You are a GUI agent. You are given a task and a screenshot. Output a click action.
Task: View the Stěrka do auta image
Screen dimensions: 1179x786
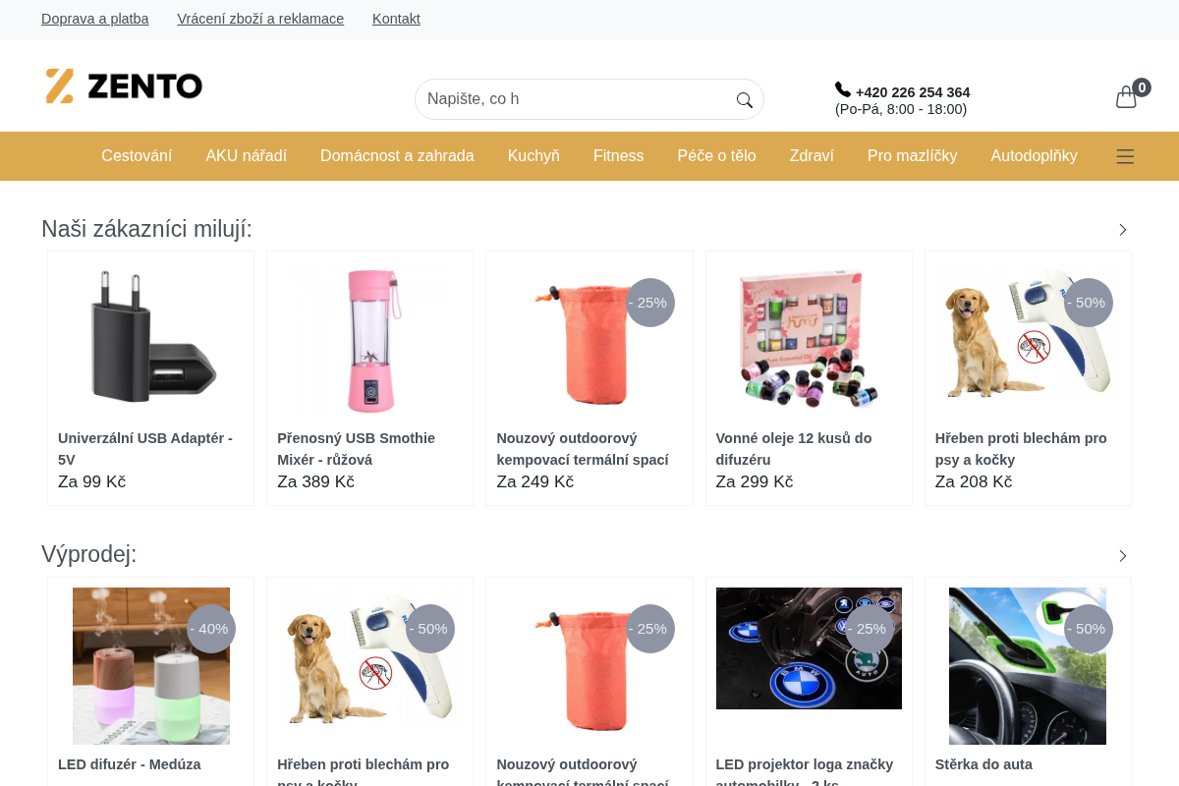point(1028,666)
